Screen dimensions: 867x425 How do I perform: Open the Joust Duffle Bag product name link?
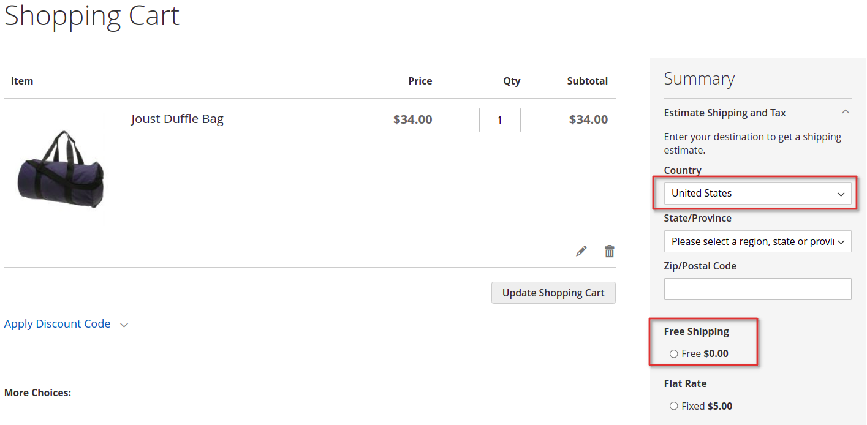[x=177, y=119]
